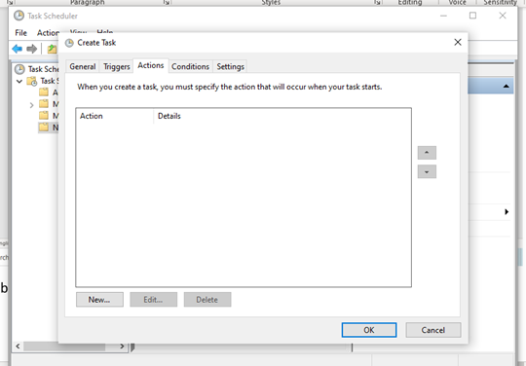The height and width of the screenshot is (366, 526).
Task: Move action up with arrow button
Action: [427, 153]
